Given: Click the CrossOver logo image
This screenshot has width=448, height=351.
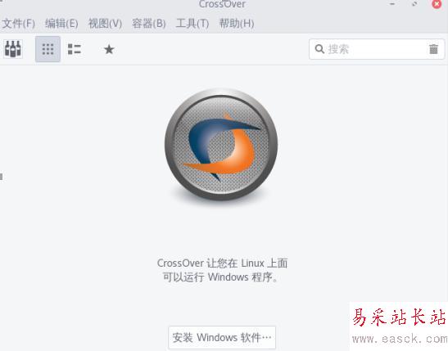Looking at the screenshot, I should 221,144.
